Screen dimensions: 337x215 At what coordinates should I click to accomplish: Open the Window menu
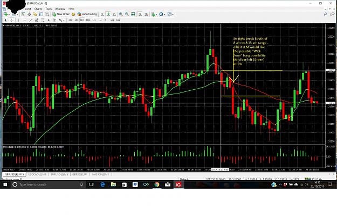[60, 9]
